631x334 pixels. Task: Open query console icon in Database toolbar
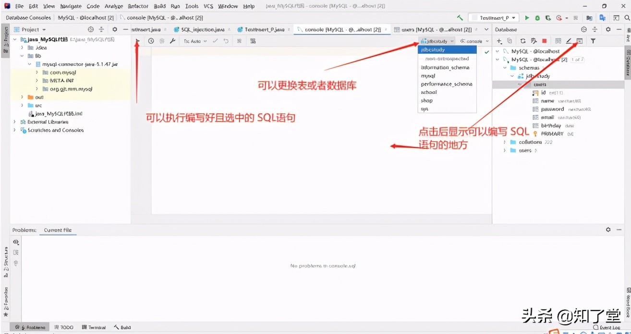580,41
